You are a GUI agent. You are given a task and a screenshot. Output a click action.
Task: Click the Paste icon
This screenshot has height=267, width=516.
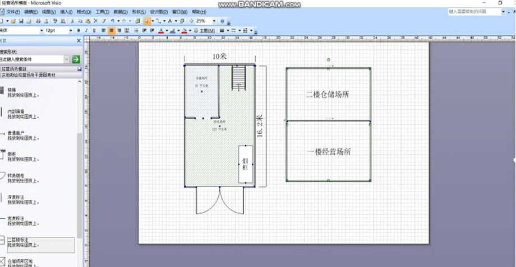coord(88,21)
